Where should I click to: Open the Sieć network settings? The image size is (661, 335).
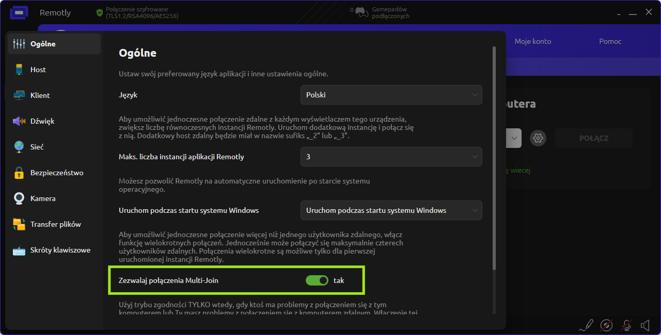[x=37, y=147]
